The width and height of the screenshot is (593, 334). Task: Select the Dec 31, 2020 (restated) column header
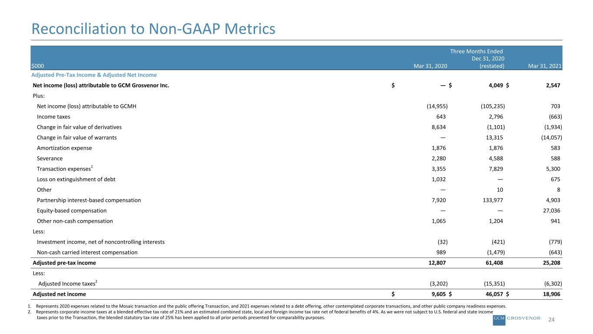487,63
